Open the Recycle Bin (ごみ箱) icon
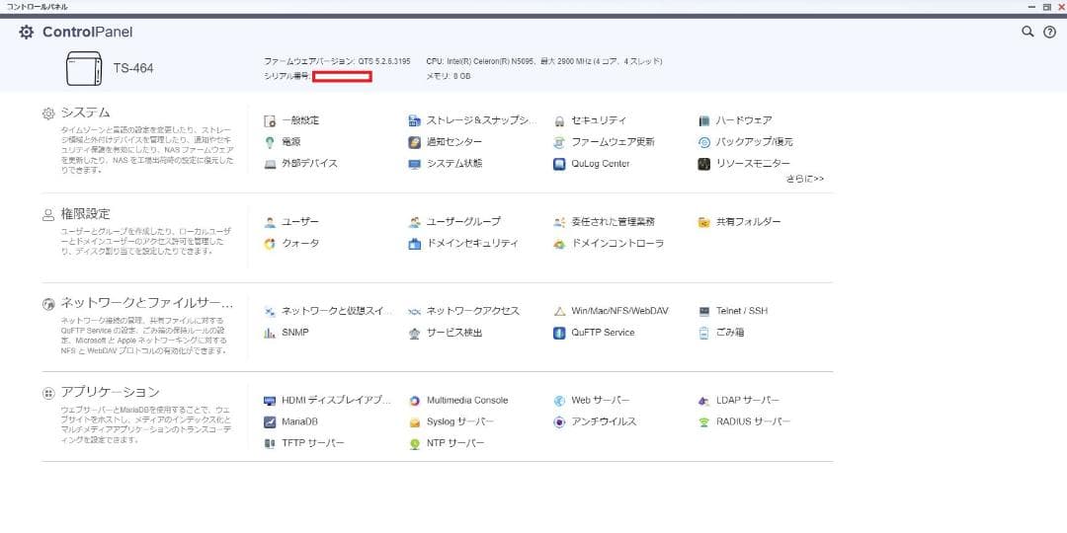The image size is (1067, 533). [704, 333]
